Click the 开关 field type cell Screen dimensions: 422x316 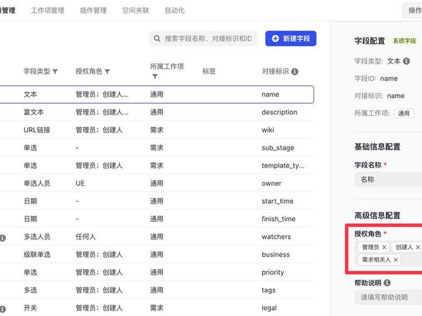coord(30,308)
